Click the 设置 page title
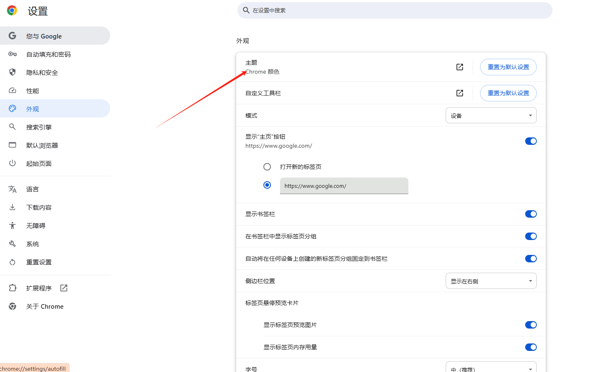The height and width of the screenshot is (372, 613). click(x=38, y=11)
